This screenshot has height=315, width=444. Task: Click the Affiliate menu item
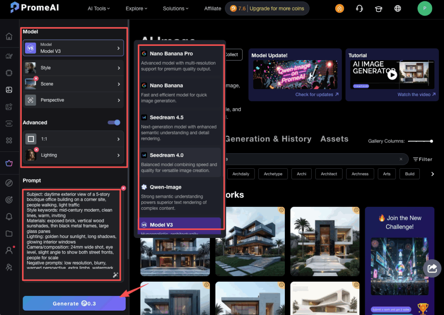(212, 9)
